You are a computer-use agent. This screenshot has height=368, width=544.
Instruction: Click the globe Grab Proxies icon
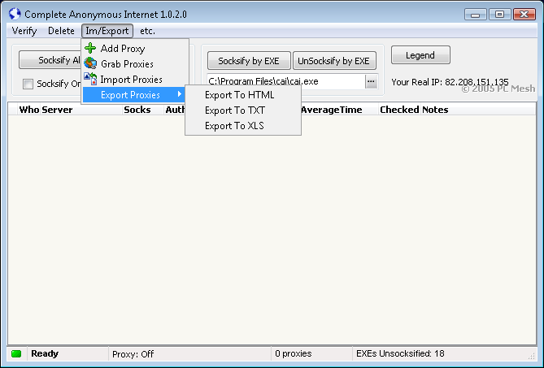(90, 63)
